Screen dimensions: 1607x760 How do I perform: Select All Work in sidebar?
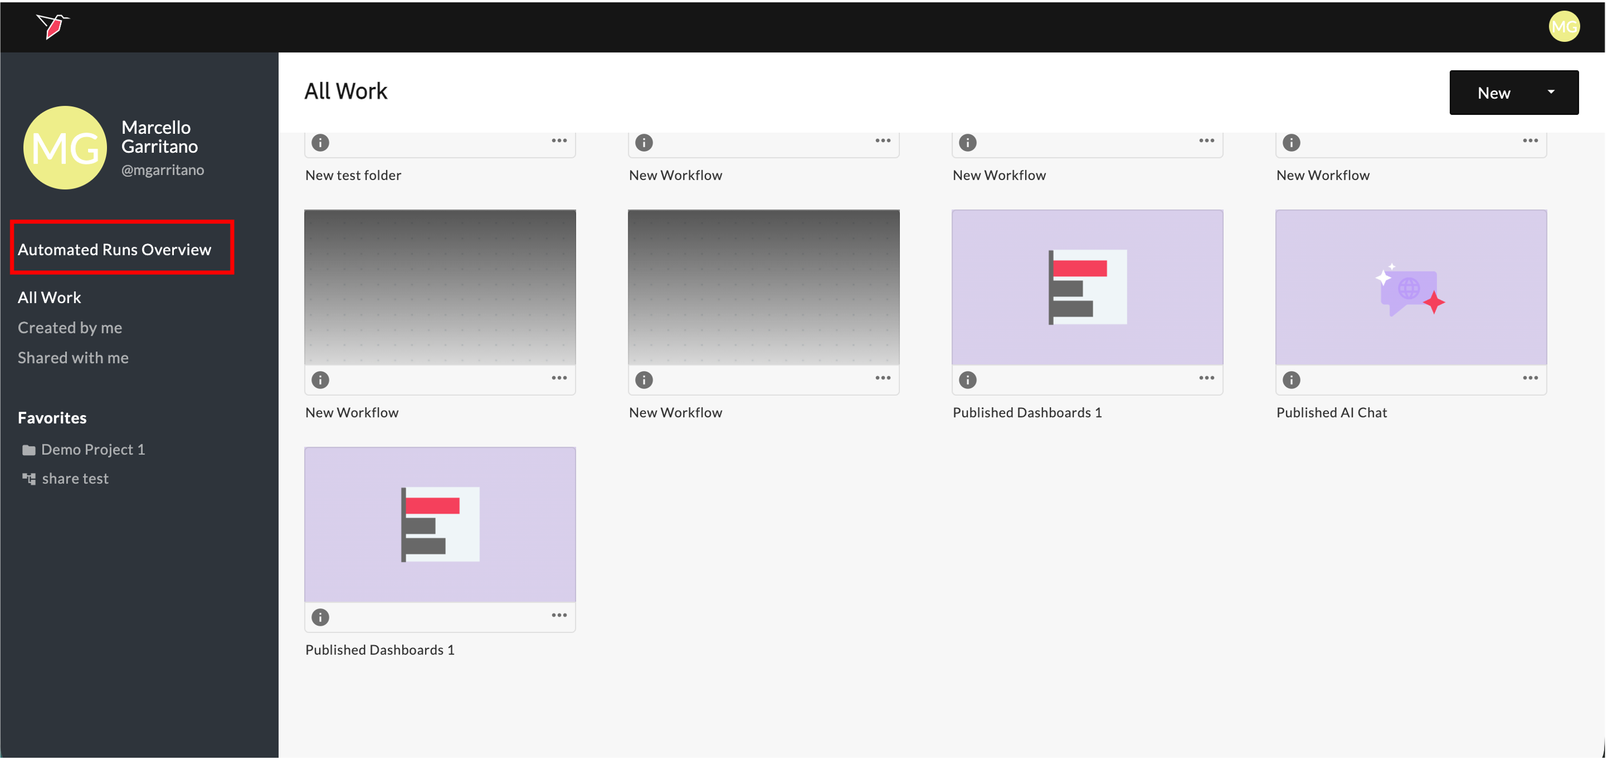pyautogui.click(x=49, y=297)
